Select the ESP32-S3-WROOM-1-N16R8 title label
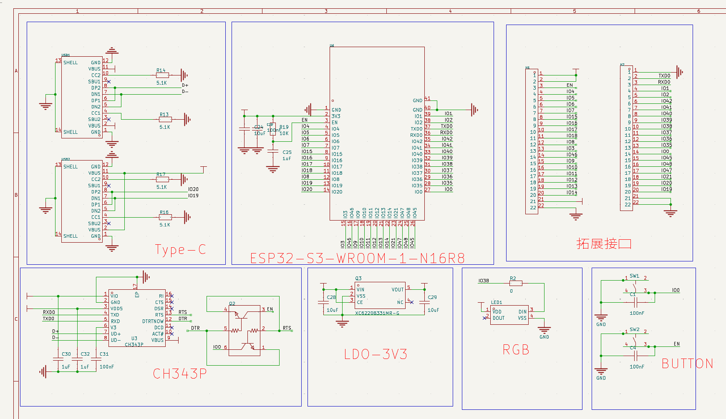The image size is (726, 419). pos(358,258)
